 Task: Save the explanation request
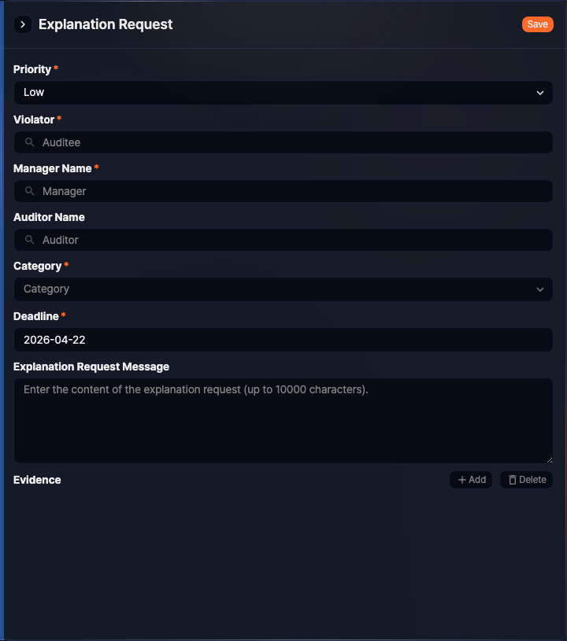coord(537,24)
